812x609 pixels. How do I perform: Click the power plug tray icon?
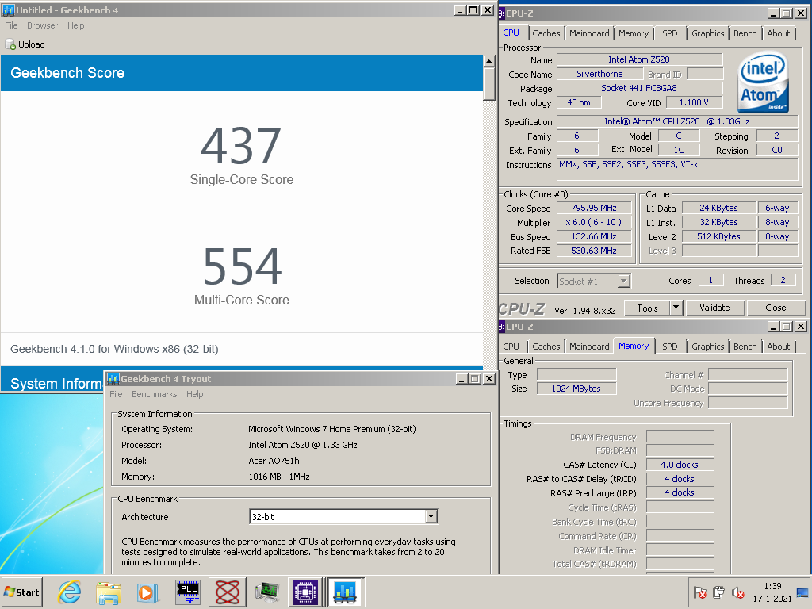[x=718, y=592]
